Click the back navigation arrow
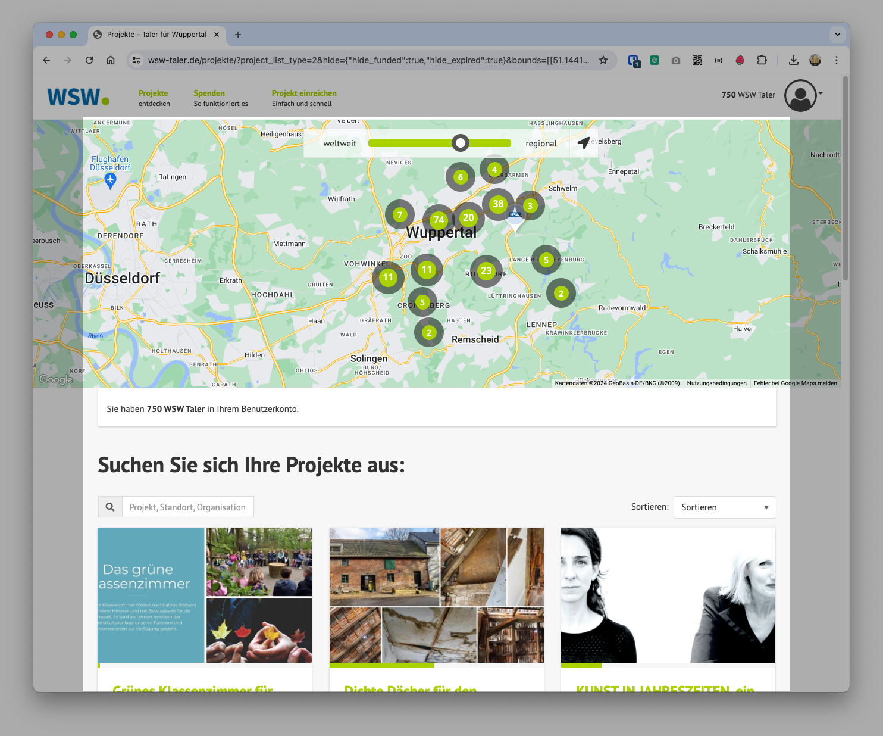The height and width of the screenshot is (736, 883). [x=46, y=60]
